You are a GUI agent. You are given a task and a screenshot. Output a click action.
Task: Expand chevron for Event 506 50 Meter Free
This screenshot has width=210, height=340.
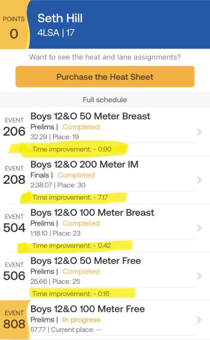199,276
